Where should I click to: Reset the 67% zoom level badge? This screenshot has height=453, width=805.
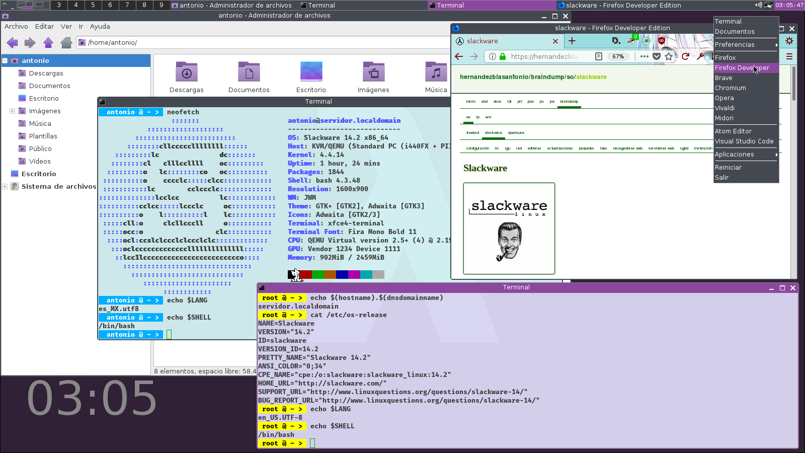[618, 56]
